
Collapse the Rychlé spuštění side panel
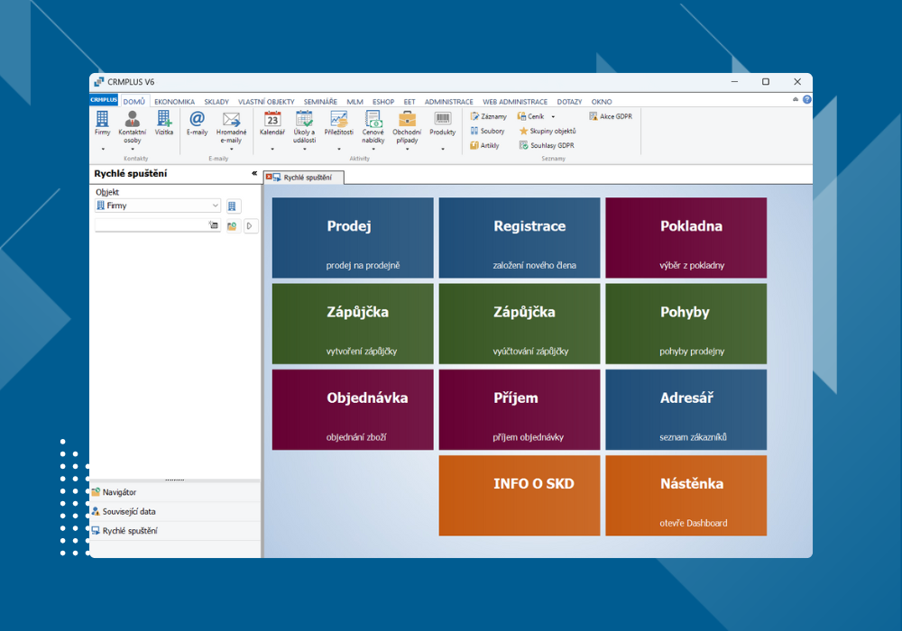tap(254, 173)
